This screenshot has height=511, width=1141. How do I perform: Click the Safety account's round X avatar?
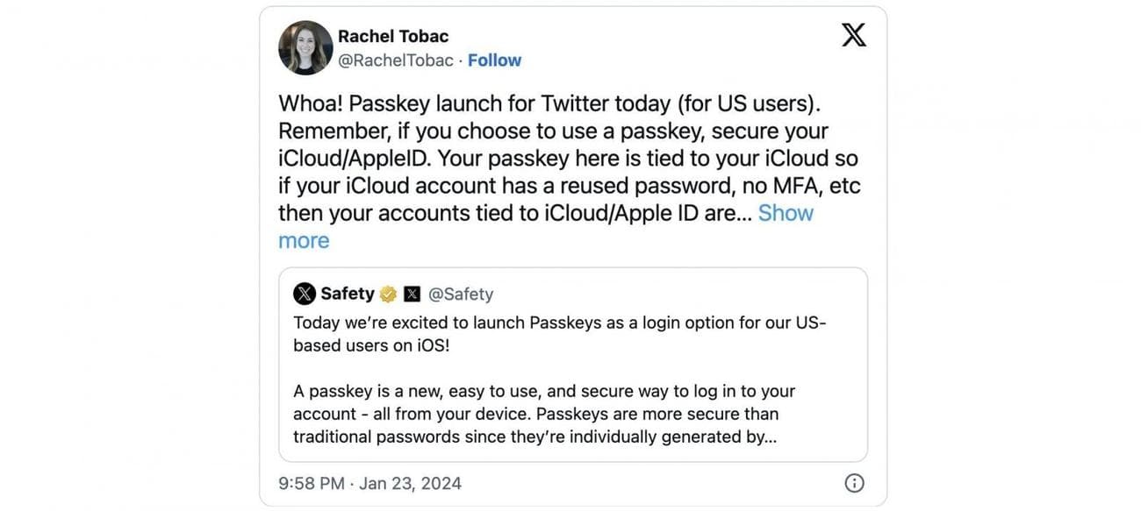(305, 294)
